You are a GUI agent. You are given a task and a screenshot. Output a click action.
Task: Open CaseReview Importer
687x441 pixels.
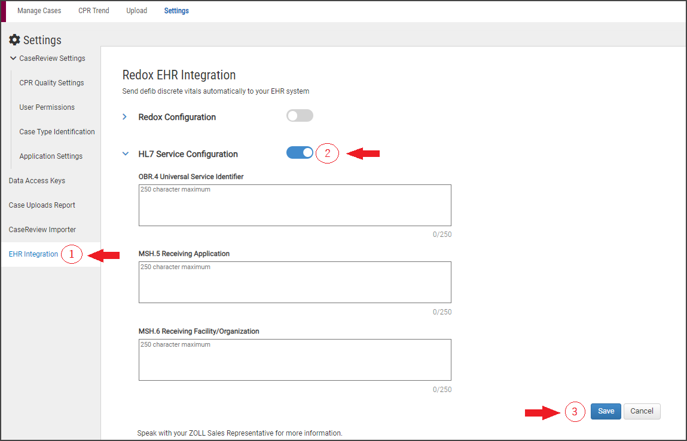point(42,230)
